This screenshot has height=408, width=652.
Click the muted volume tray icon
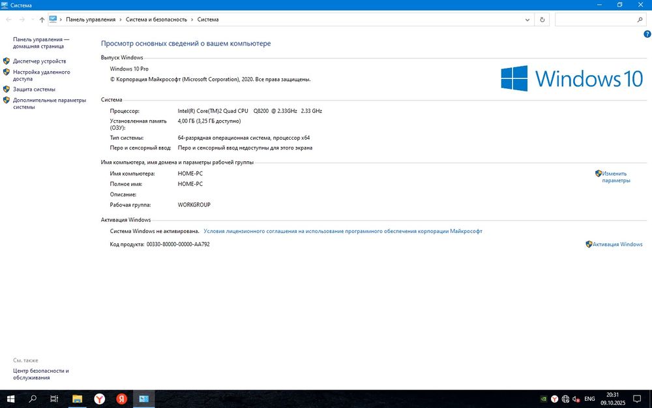point(576,399)
